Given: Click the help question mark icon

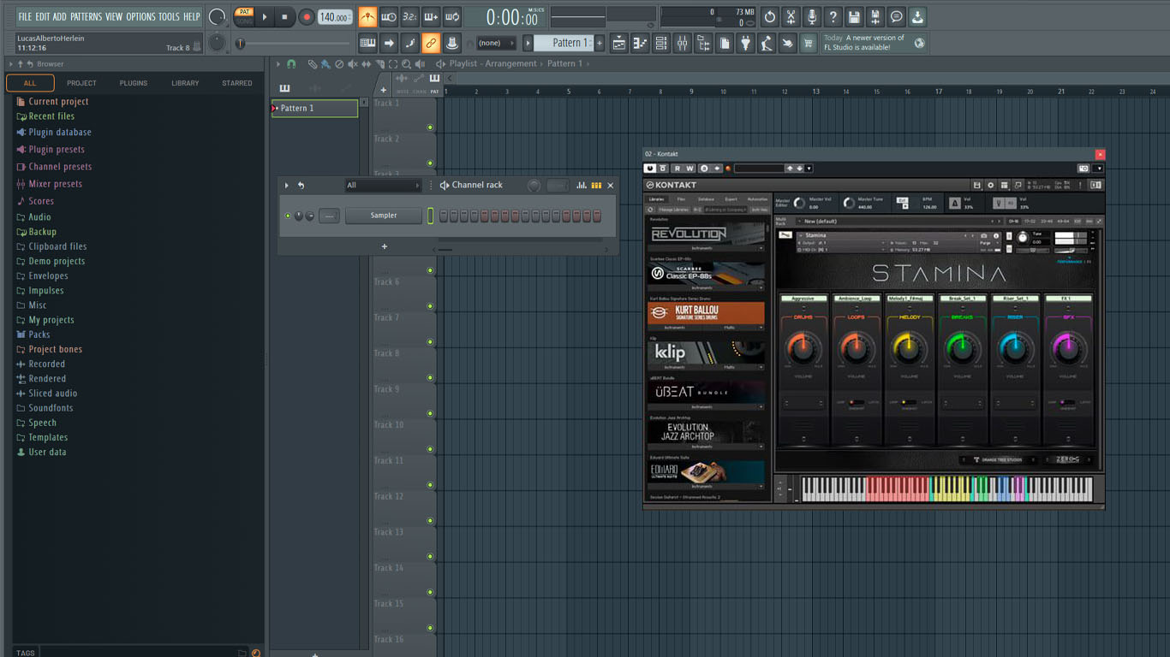Looking at the screenshot, I should [x=833, y=16].
